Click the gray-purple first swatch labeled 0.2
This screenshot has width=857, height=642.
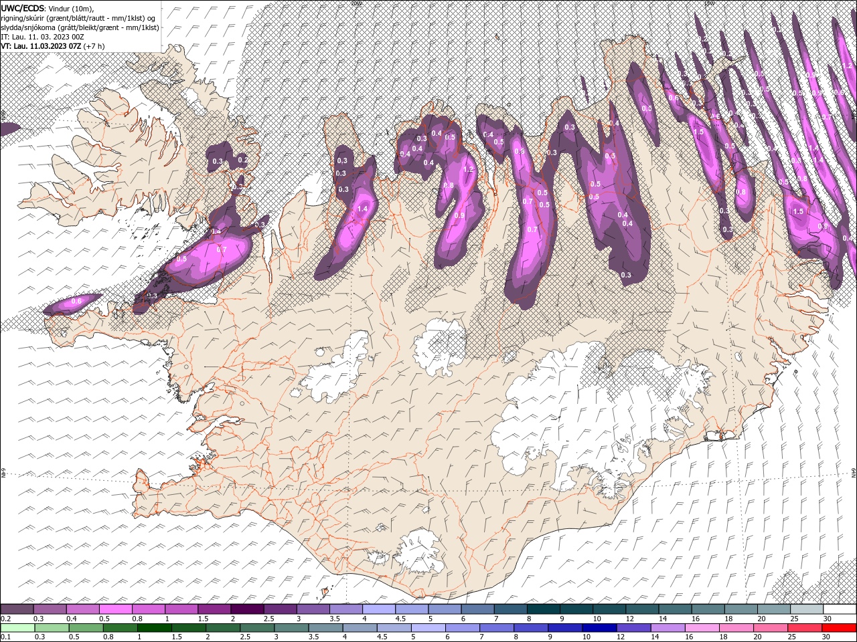tap(17, 609)
